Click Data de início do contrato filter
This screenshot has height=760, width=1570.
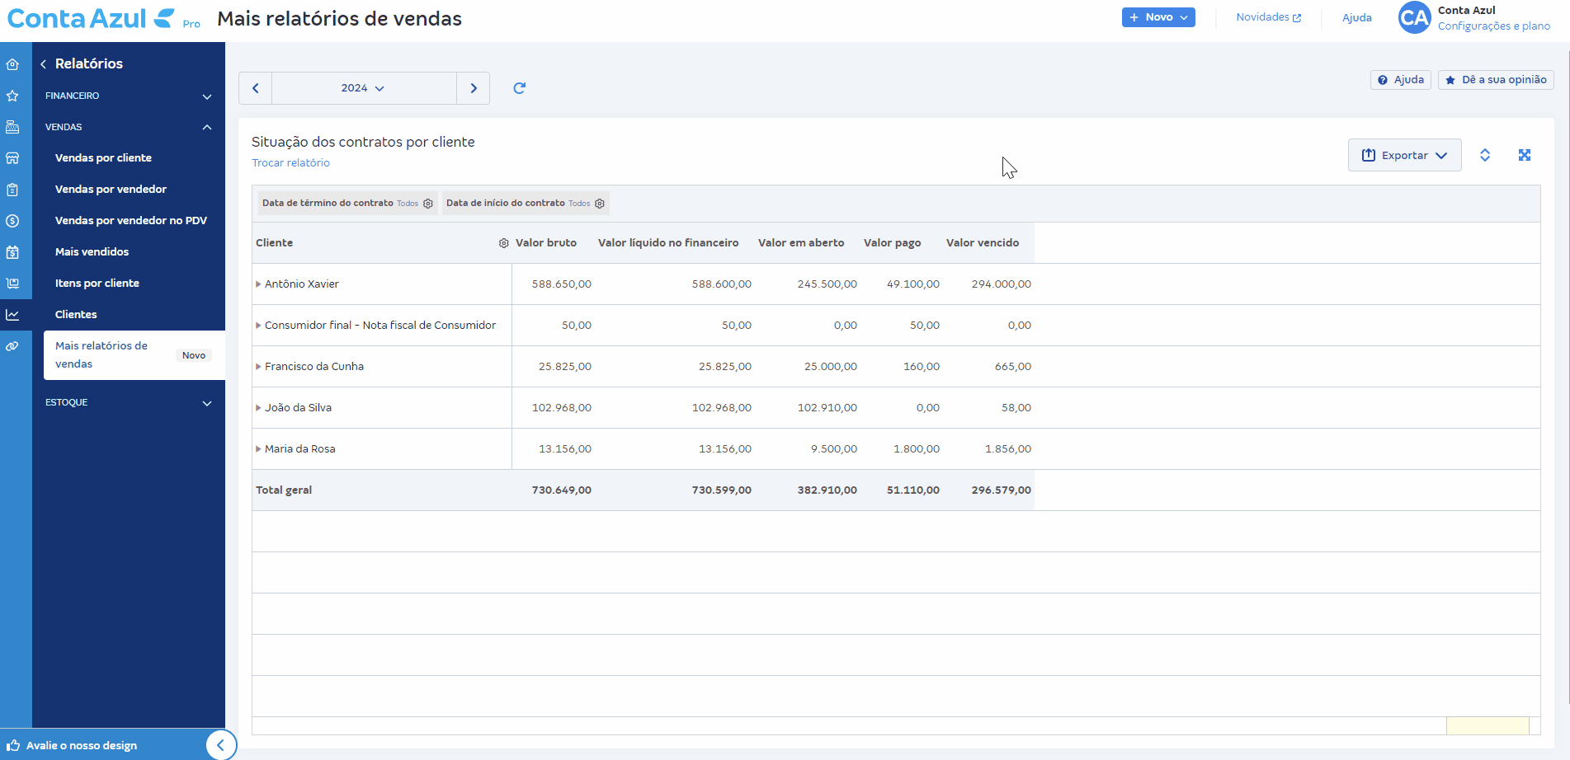(526, 204)
